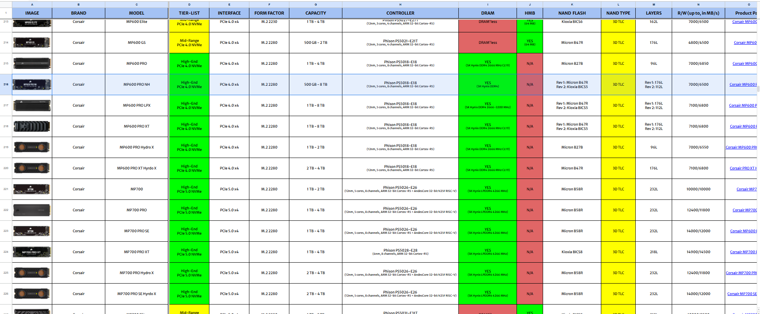Image resolution: width=760 pixels, height=314 pixels.
Task: Open the product link in row 220
Action: (743, 168)
